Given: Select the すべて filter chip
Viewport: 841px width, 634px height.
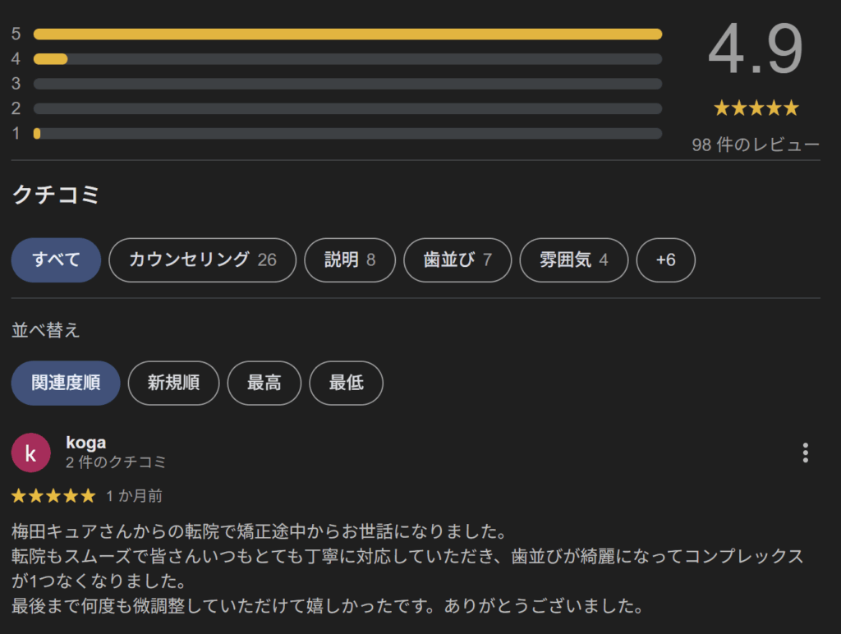Looking at the screenshot, I should coord(56,260).
